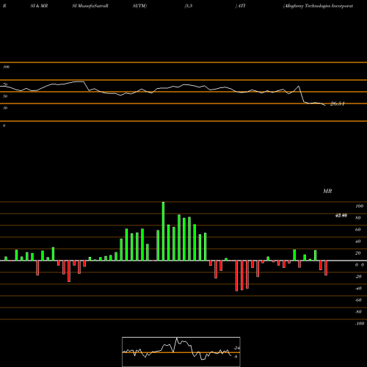Click the MR axis label -40
367x367 pixels.
point(358,288)
